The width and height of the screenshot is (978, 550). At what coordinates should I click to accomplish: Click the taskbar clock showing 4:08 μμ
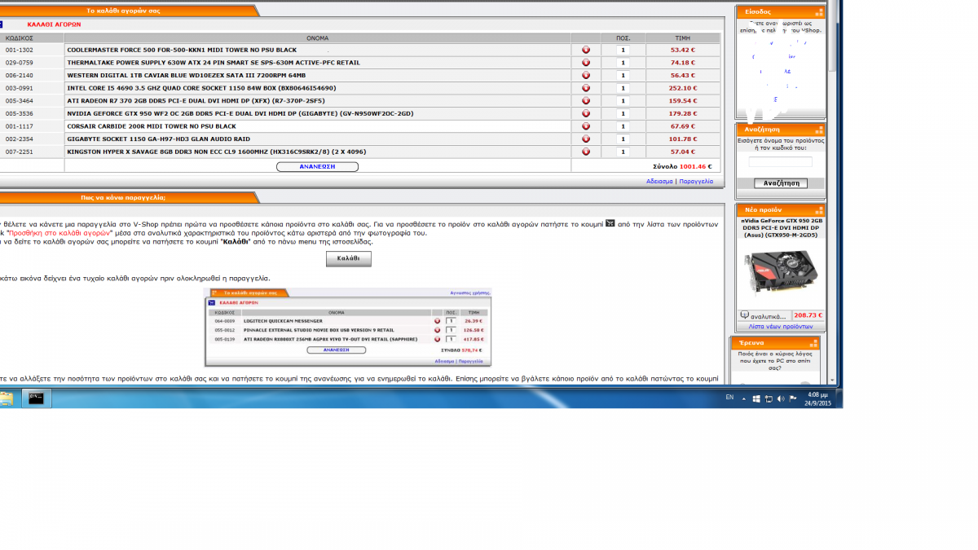[x=817, y=398]
